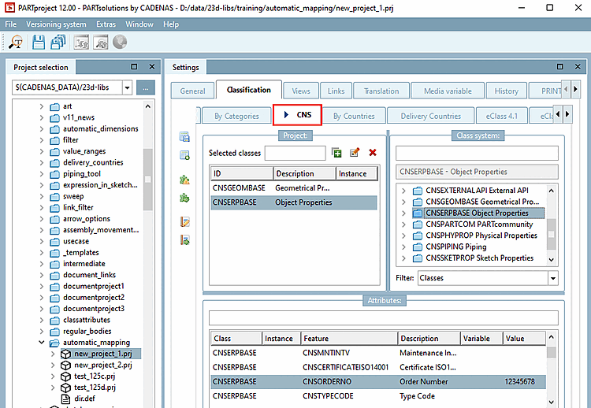This screenshot has width=591, height=408.
Task: Click the magnifier search icon in the toolbar
Action: [16, 43]
